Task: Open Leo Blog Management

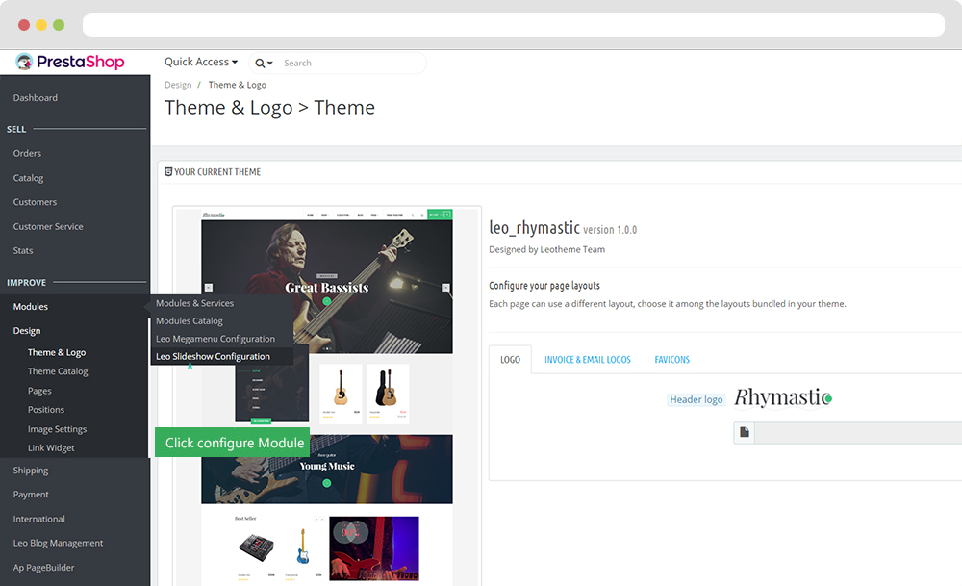Action: tap(58, 543)
